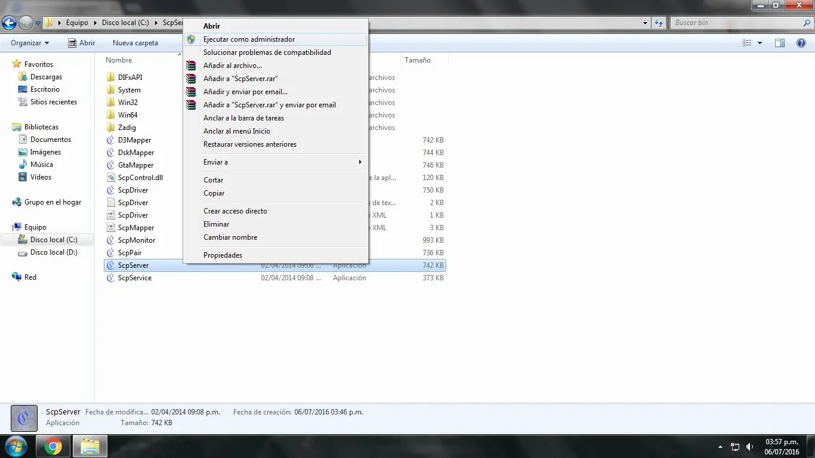Select the ScpPair application icon
The width and height of the screenshot is (815, 458).
click(x=110, y=253)
